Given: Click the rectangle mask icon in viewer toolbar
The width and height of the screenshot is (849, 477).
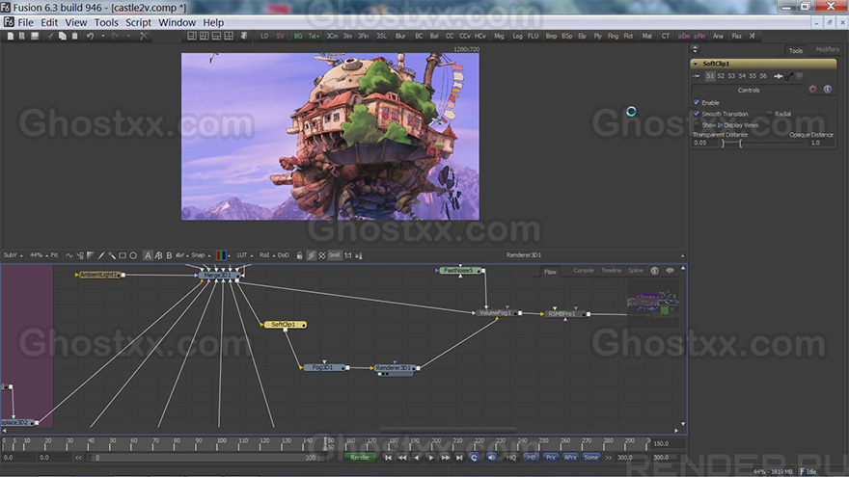Looking at the screenshot, I should [x=123, y=255].
